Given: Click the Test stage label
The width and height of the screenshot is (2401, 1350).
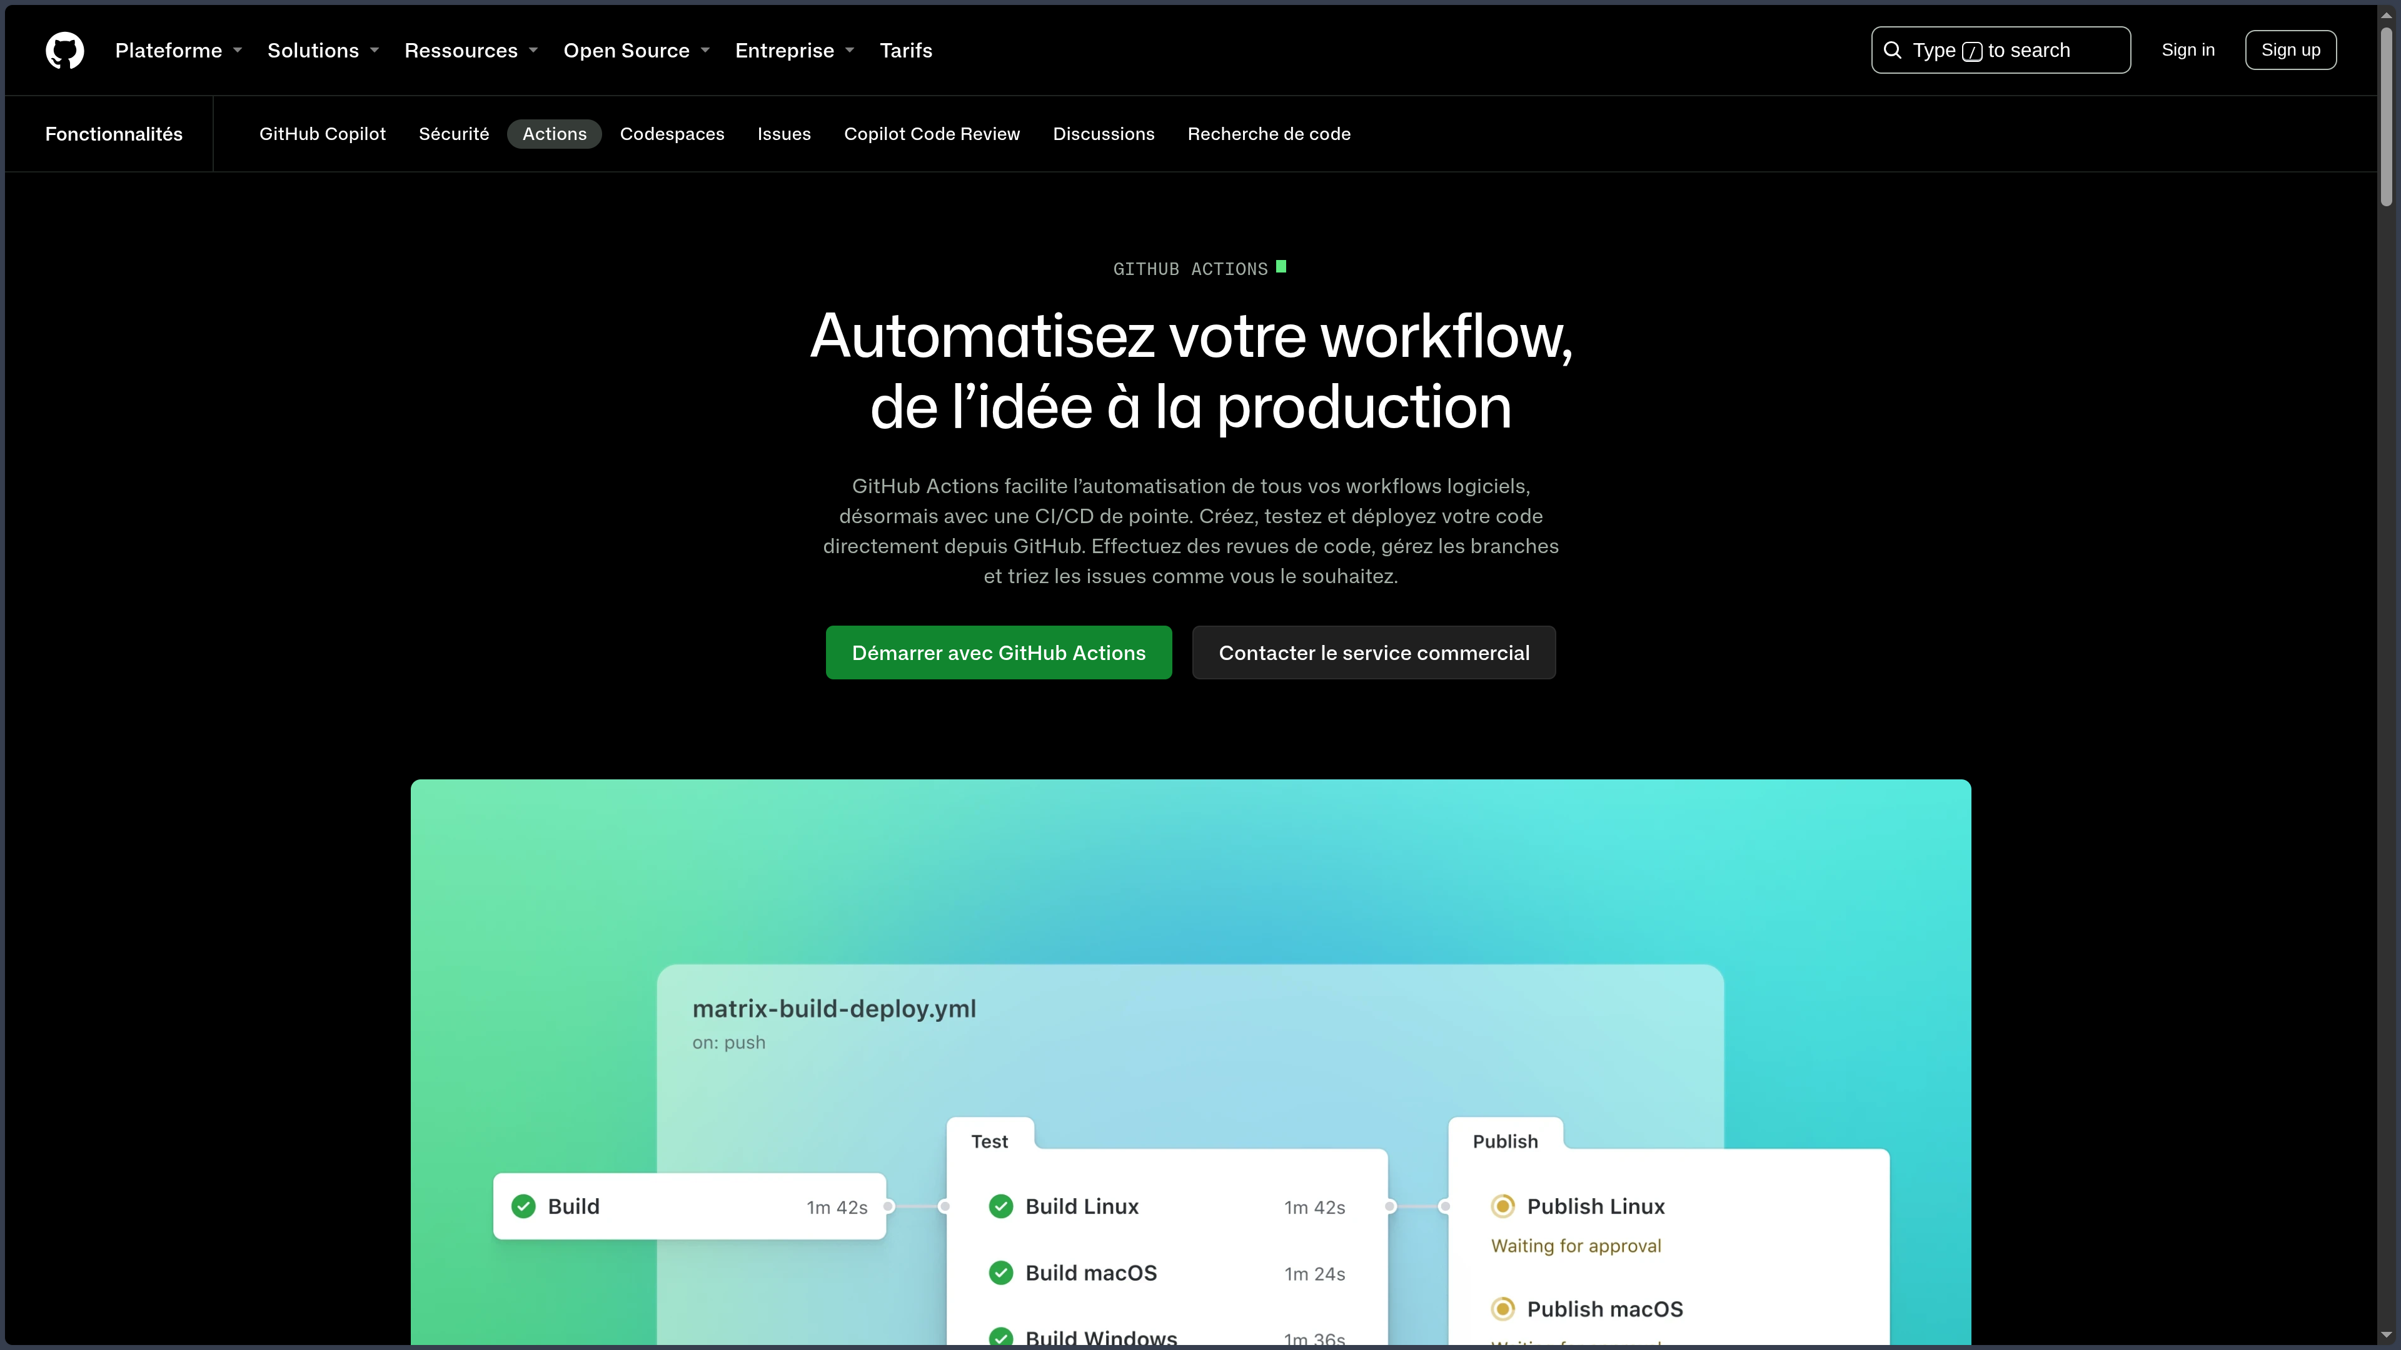Looking at the screenshot, I should (x=989, y=1141).
